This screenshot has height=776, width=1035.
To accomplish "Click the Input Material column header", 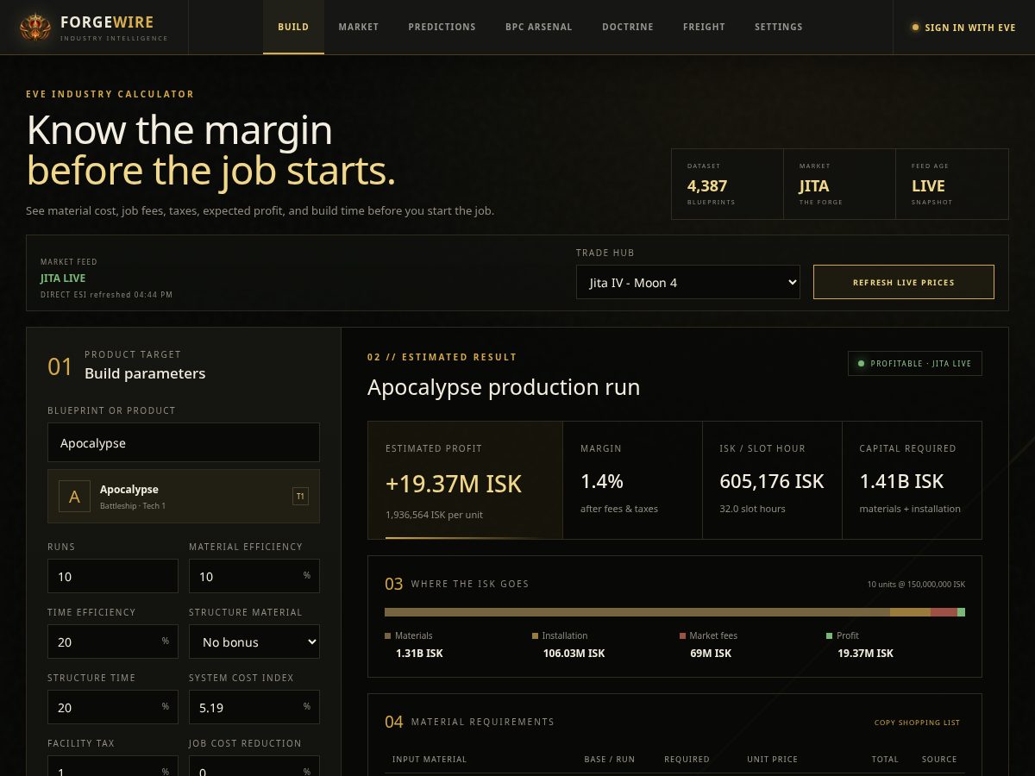I will coord(430,760).
